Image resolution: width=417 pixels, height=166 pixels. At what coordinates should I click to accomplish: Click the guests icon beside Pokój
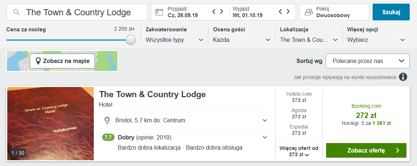(x=309, y=12)
